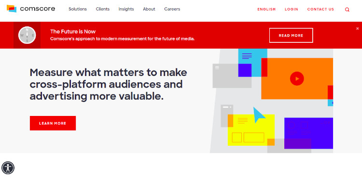Open the ENGLISH language selector
The height and width of the screenshot is (178, 362).
pyautogui.click(x=266, y=10)
